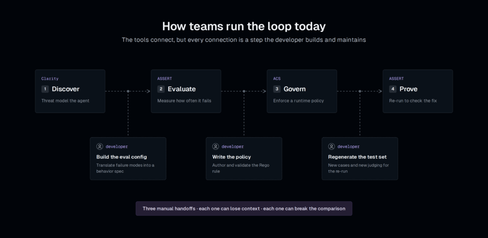Click the 'Regenerate the test set' title
The image size is (488, 238).
(357, 157)
